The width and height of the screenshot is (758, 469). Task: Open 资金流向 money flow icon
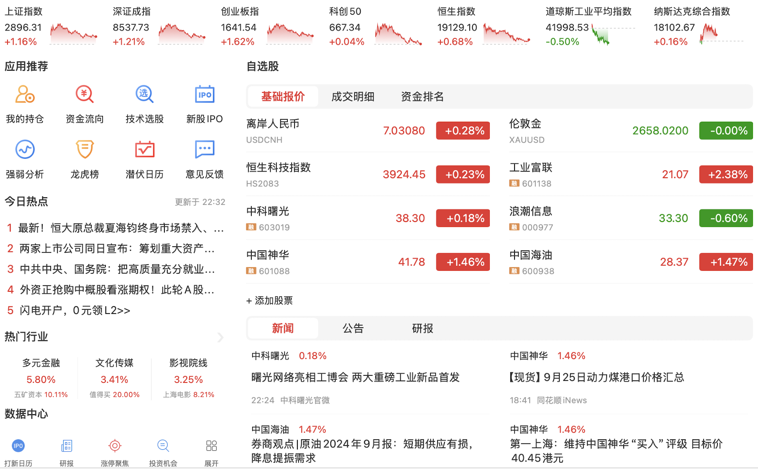coord(85,94)
